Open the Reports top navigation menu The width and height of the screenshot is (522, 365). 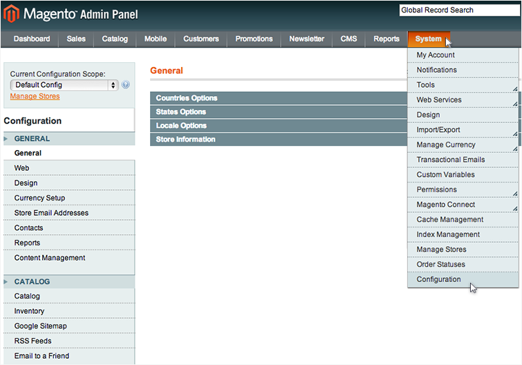[386, 39]
